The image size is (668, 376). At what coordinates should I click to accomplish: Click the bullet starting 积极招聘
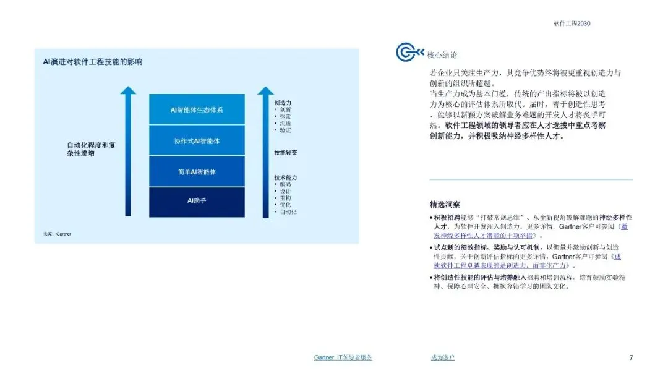(531, 226)
